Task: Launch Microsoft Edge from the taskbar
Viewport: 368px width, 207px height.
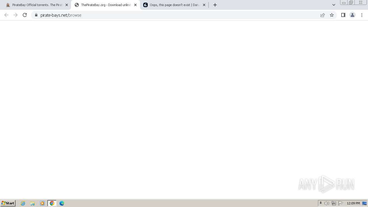Action: click(x=62, y=203)
